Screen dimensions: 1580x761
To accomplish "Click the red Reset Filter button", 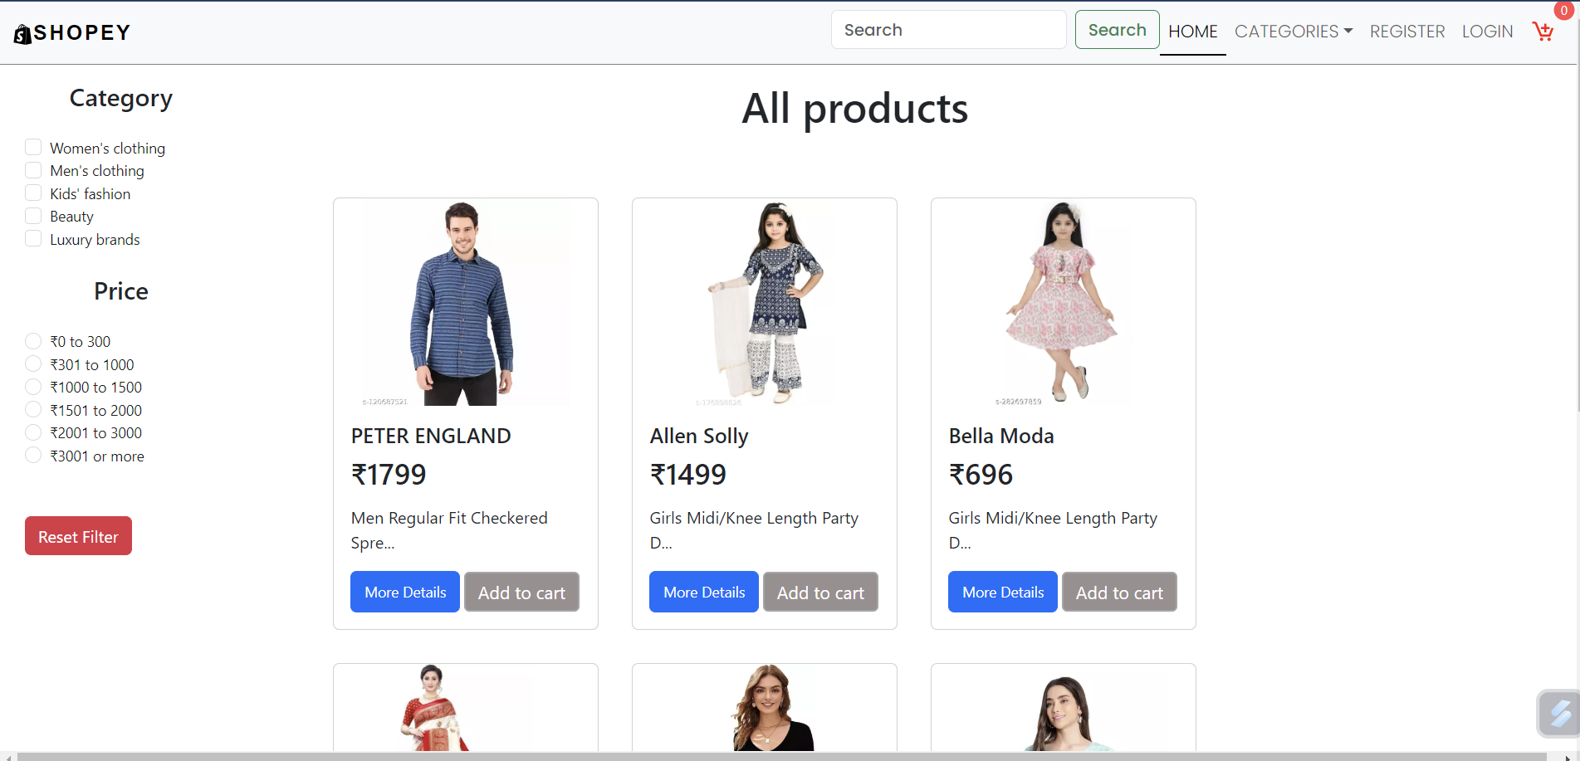I will (78, 536).
